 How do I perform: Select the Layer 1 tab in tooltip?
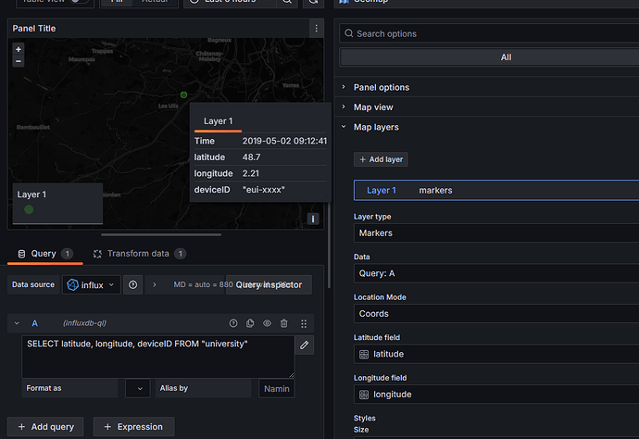218,121
